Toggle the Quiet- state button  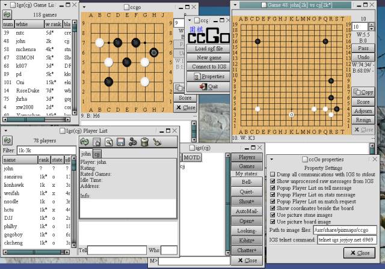[x=247, y=192]
